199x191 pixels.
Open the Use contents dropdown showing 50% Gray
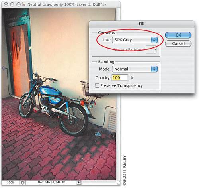[x=135, y=40]
